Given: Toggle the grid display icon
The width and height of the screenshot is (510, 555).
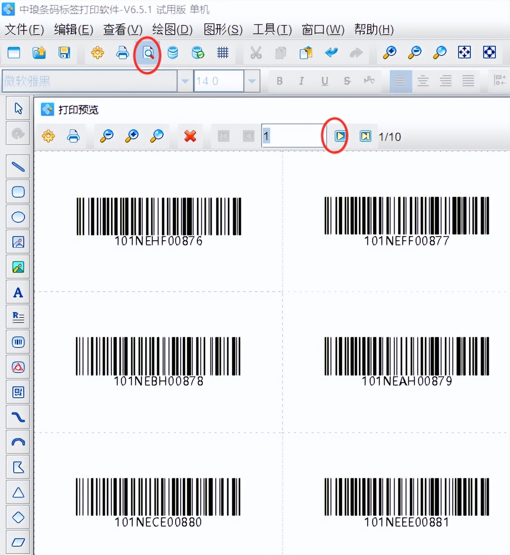Looking at the screenshot, I should tap(222, 53).
